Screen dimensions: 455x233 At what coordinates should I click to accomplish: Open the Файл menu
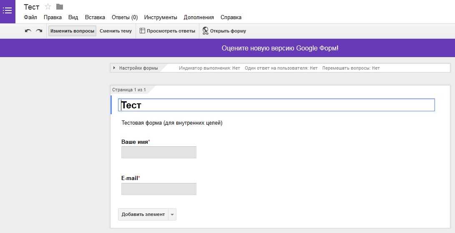(x=30, y=18)
